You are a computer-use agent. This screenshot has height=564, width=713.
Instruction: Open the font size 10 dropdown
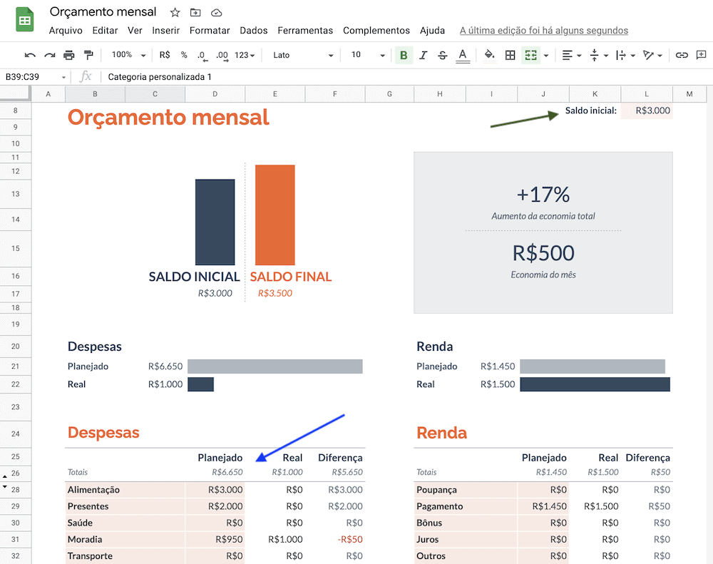[x=368, y=55]
